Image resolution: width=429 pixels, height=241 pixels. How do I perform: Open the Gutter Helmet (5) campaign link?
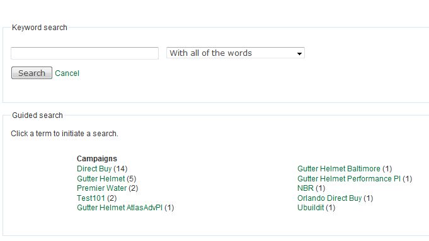pyautogui.click(x=101, y=179)
